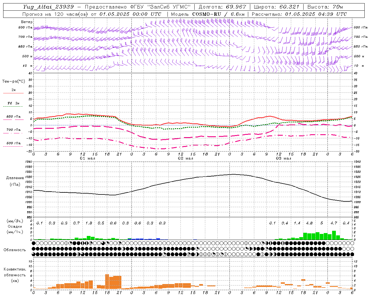Click the red 2м legend line

click(x=13, y=93)
